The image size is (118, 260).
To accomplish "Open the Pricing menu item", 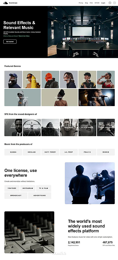I will coord(81,3).
